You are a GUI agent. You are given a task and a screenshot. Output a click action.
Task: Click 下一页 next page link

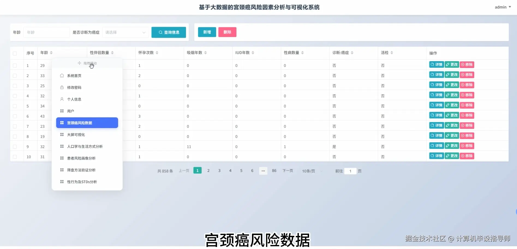click(288, 171)
